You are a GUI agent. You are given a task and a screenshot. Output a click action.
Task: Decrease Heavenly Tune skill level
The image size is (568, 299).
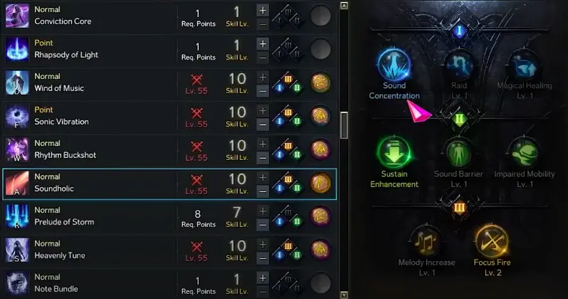click(263, 258)
